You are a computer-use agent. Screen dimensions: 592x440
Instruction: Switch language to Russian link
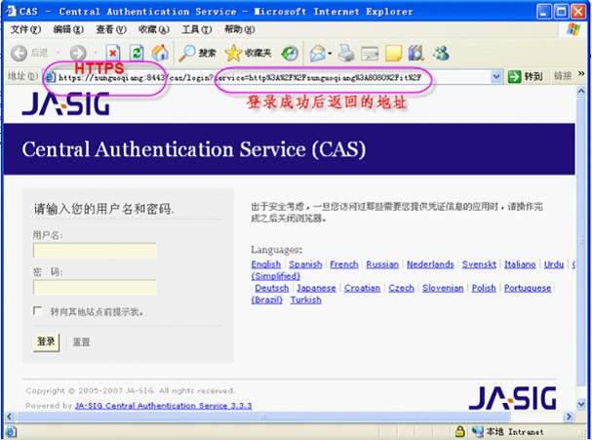382,264
